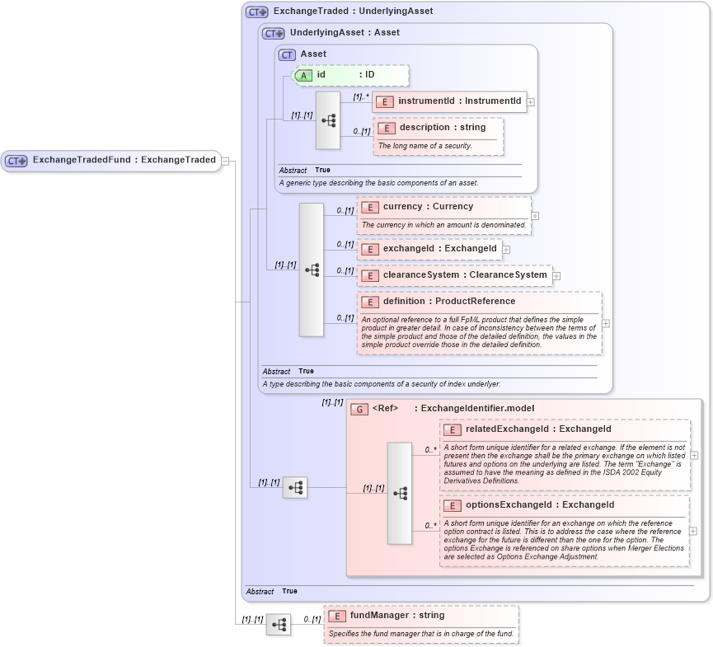
Task: Click the E icon on clearanceSystem element
Action: [369, 274]
